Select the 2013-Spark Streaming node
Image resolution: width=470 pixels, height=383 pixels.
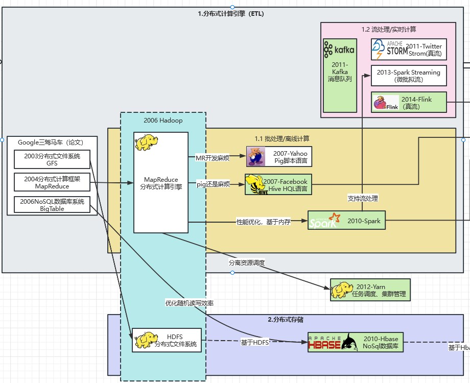(409, 76)
